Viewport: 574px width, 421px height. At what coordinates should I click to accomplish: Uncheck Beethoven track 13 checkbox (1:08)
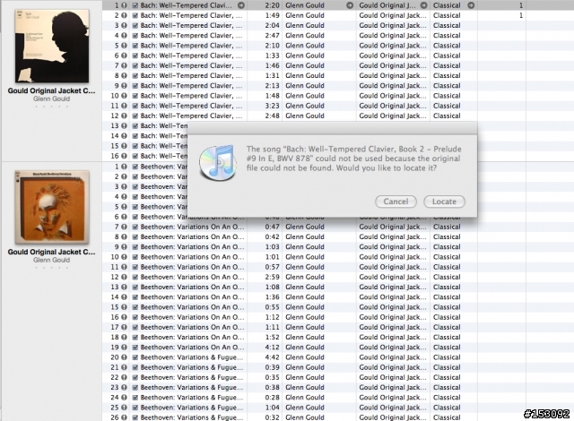[x=135, y=288]
